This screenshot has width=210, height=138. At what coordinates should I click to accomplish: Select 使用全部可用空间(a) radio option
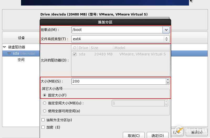45,111
